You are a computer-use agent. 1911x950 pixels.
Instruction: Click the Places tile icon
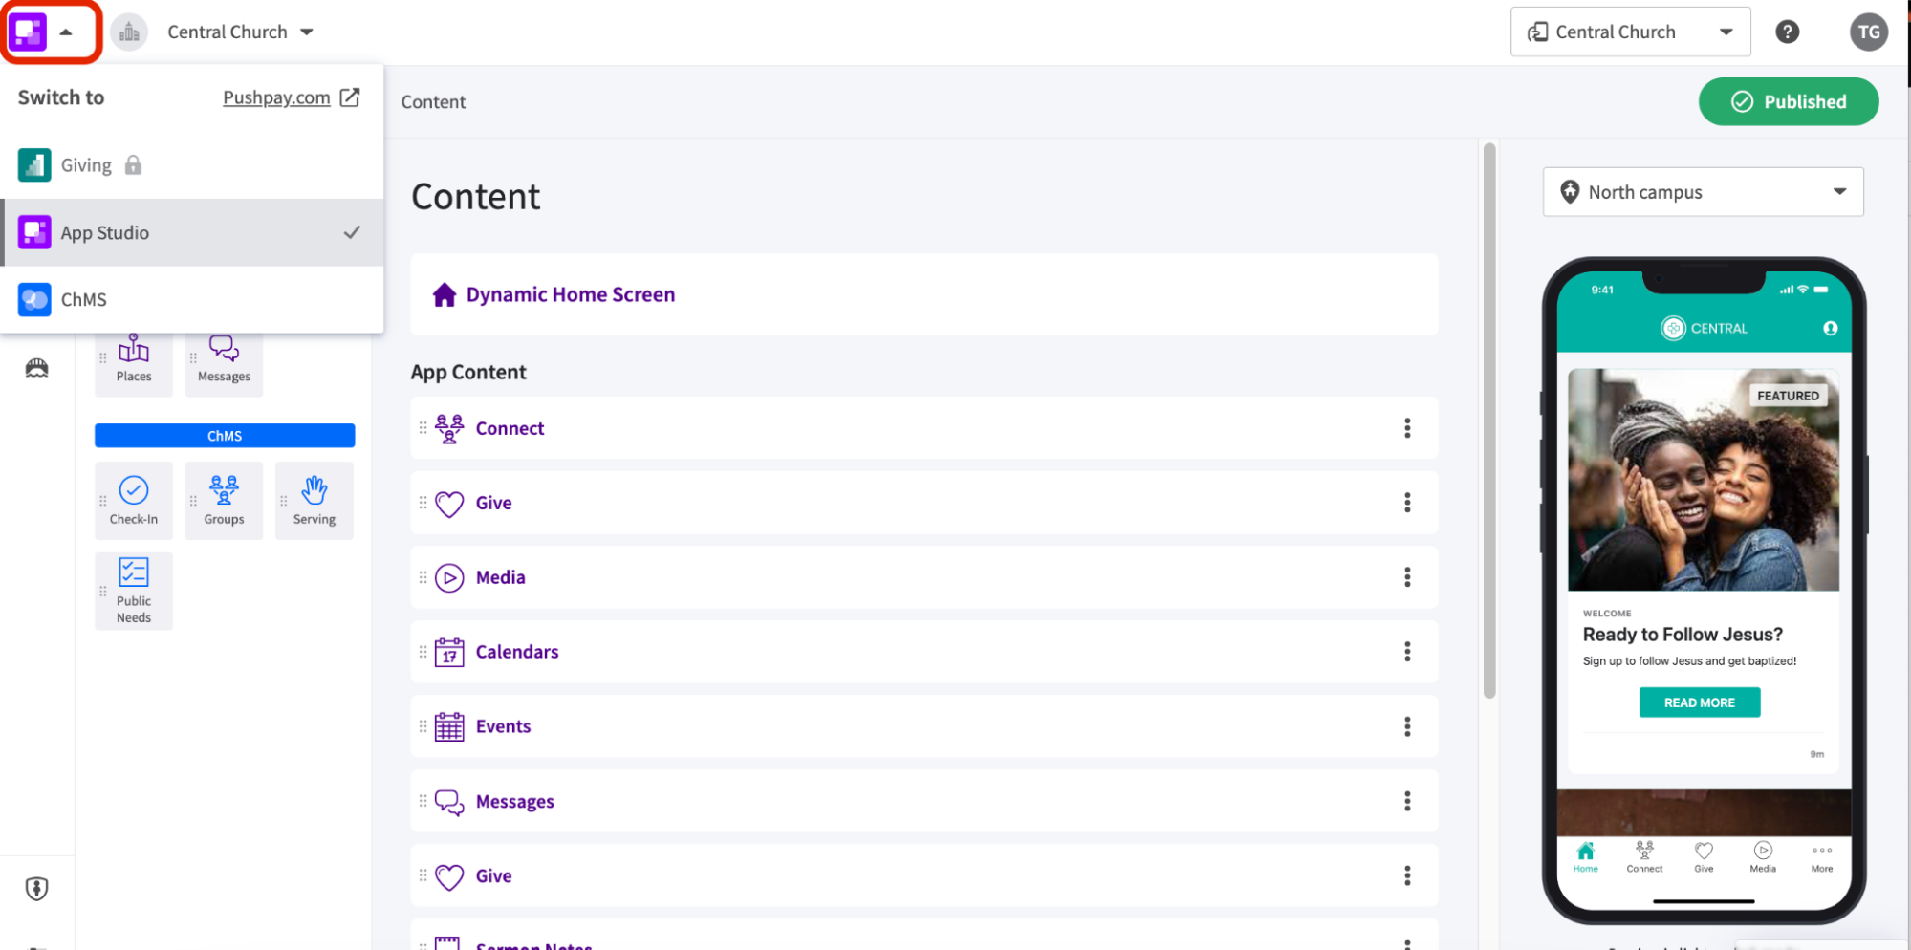pyautogui.click(x=134, y=358)
